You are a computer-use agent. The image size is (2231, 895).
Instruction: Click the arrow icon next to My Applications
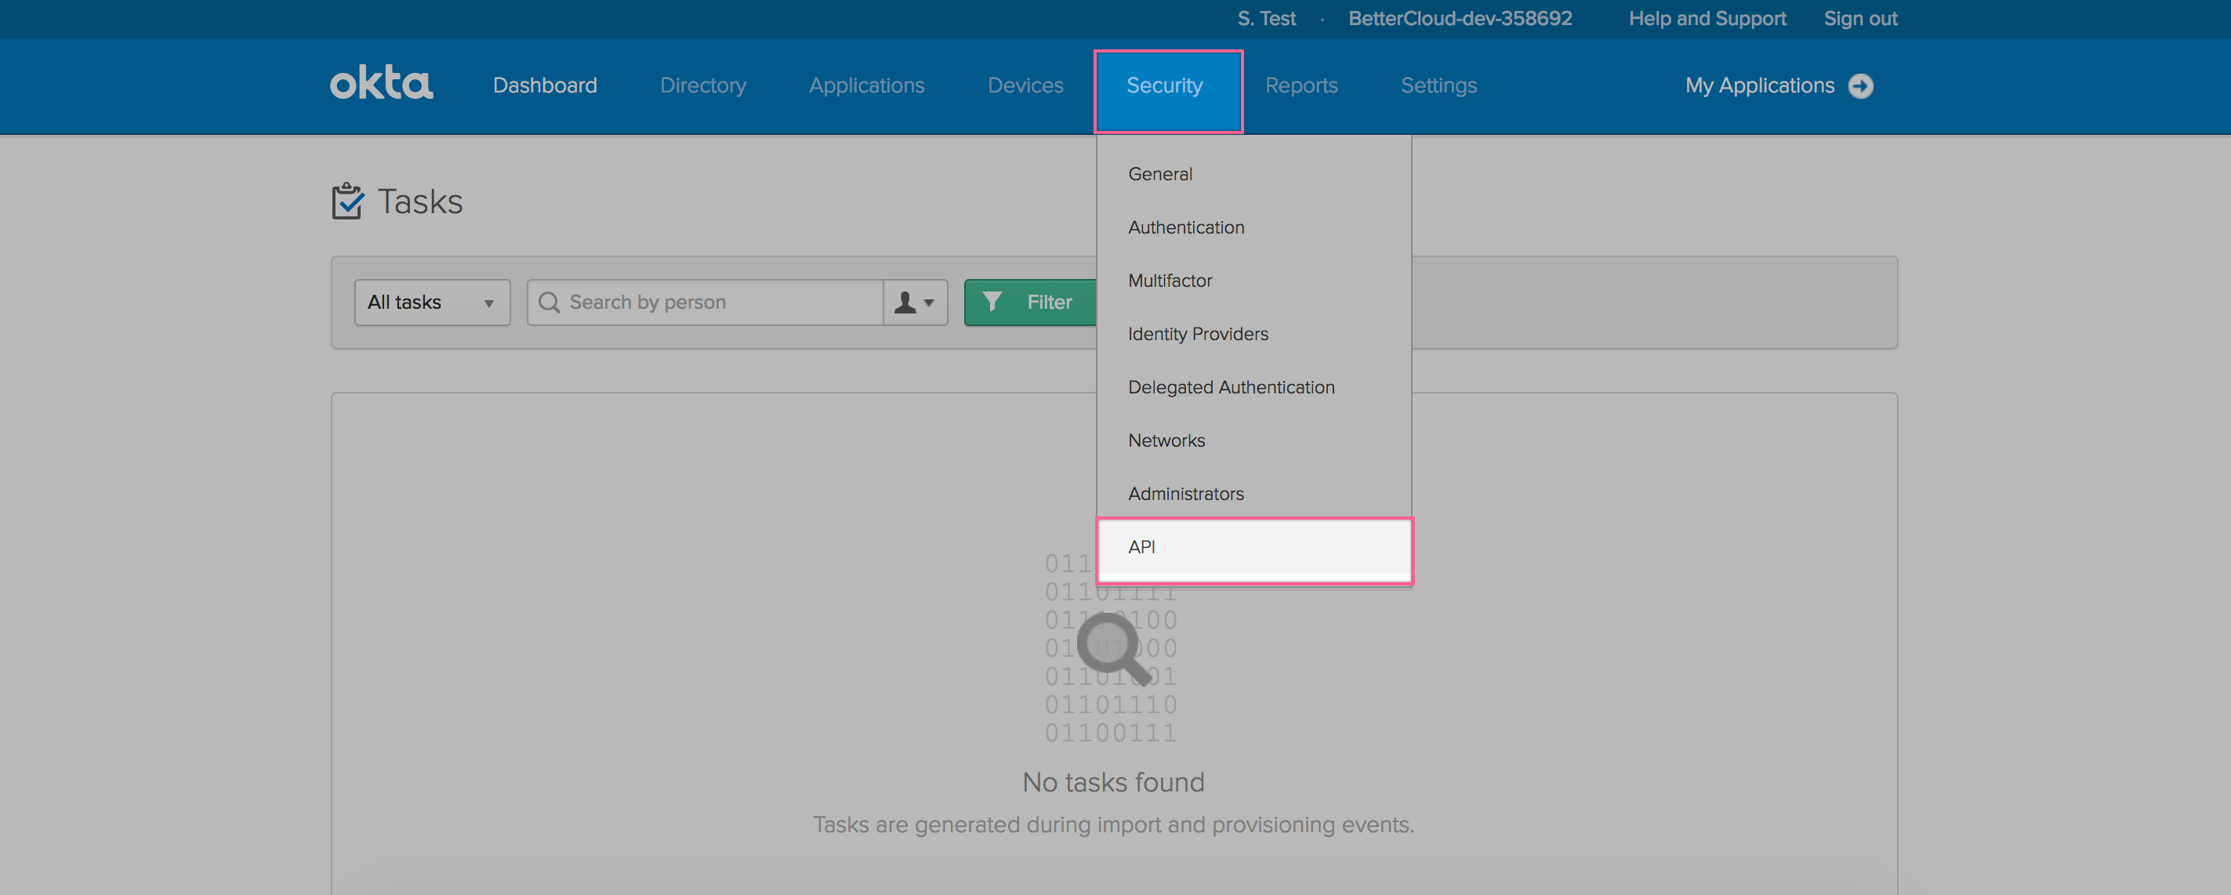click(x=1861, y=85)
